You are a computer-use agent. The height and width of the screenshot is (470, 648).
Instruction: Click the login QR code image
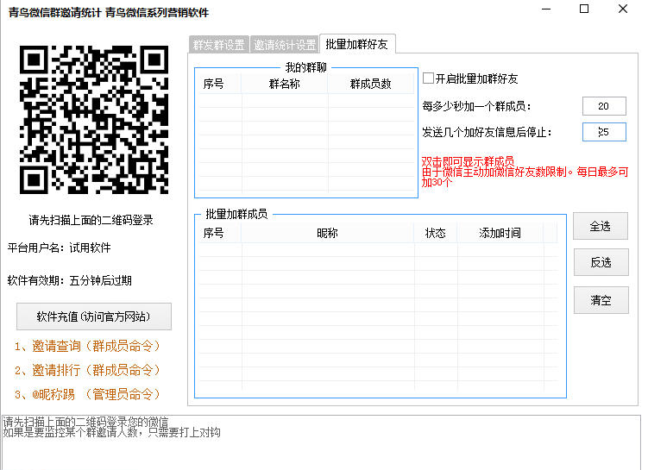tap(94, 120)
